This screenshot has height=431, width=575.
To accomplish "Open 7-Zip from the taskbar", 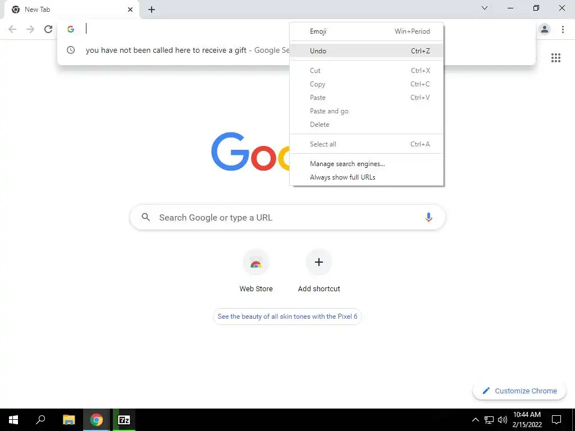I will click(124, 420).
